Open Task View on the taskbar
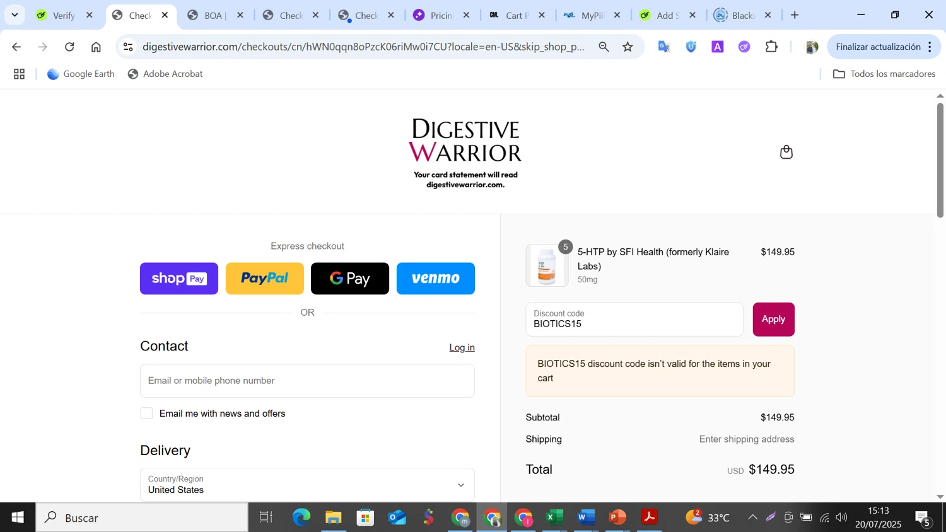 click(266, 518)
